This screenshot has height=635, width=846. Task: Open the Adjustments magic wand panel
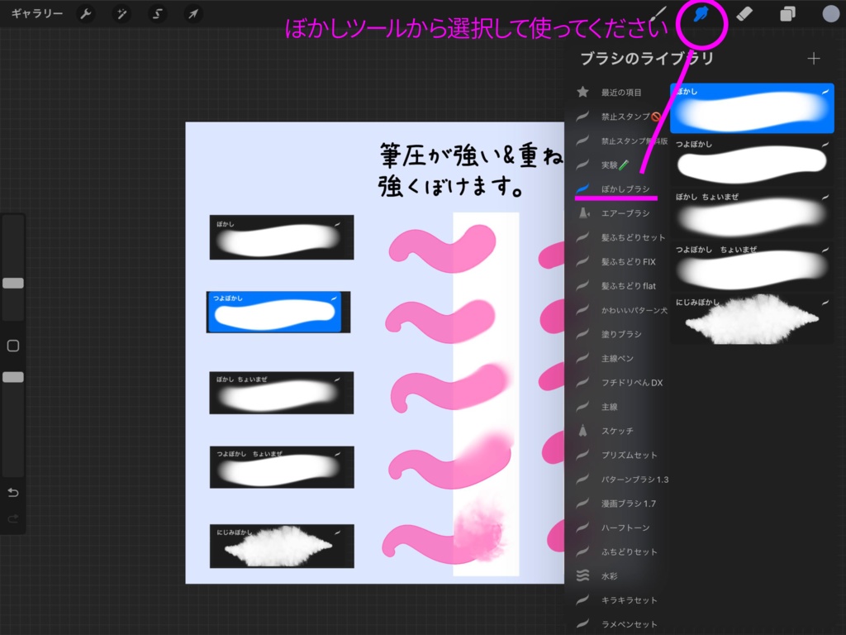point(122,13)
